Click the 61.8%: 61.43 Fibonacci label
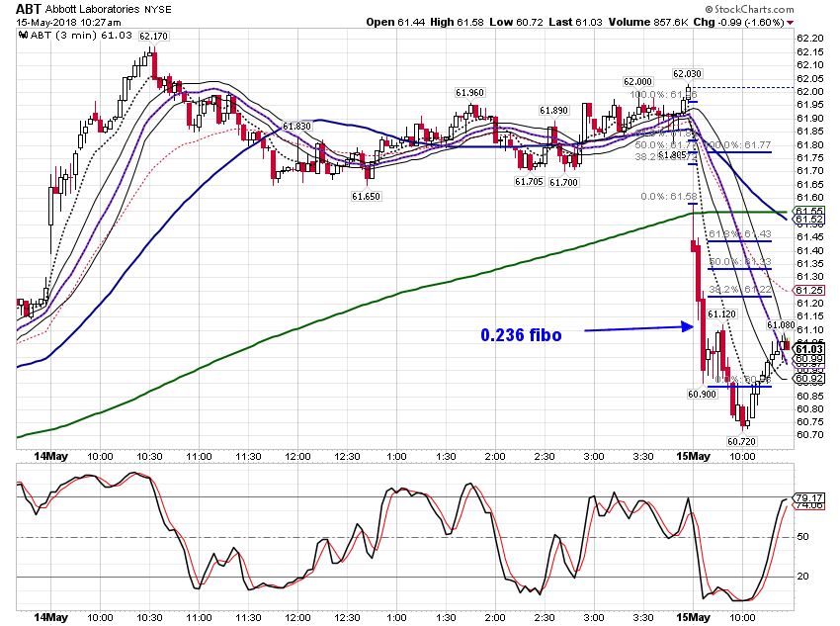840x626 pixels. pos(740,234)
